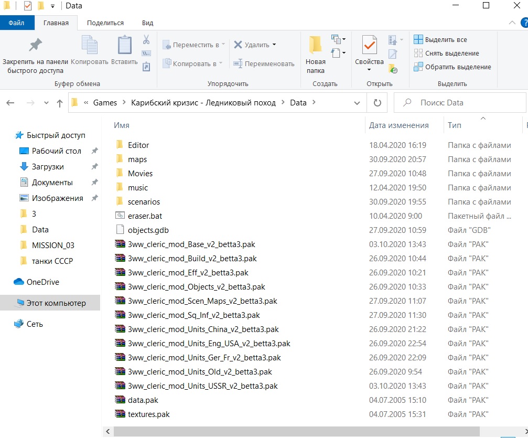Click the paste shortcut icon
The image size is (528, 438).
tap(146, 67)
